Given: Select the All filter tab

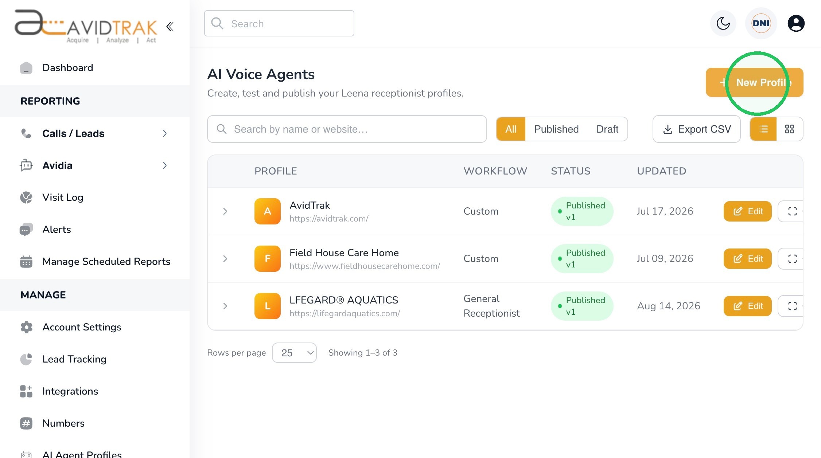Looking at the screenshot, I should pos(511,129).
